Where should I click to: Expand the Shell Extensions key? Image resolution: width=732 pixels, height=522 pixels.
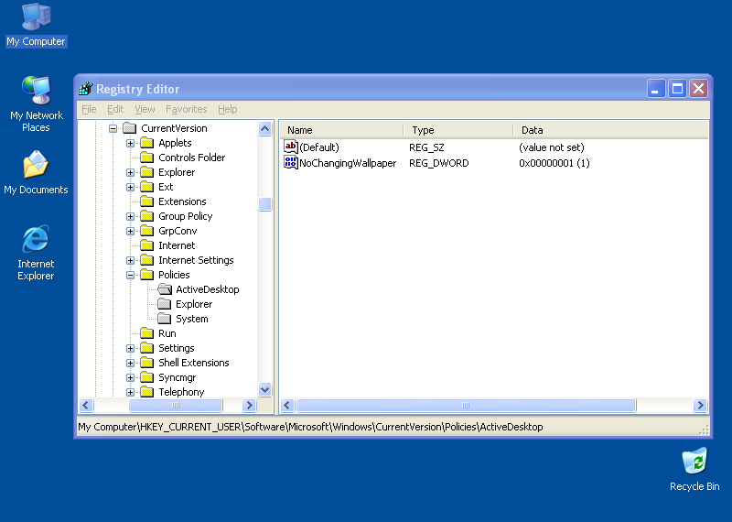coord(130,363)
